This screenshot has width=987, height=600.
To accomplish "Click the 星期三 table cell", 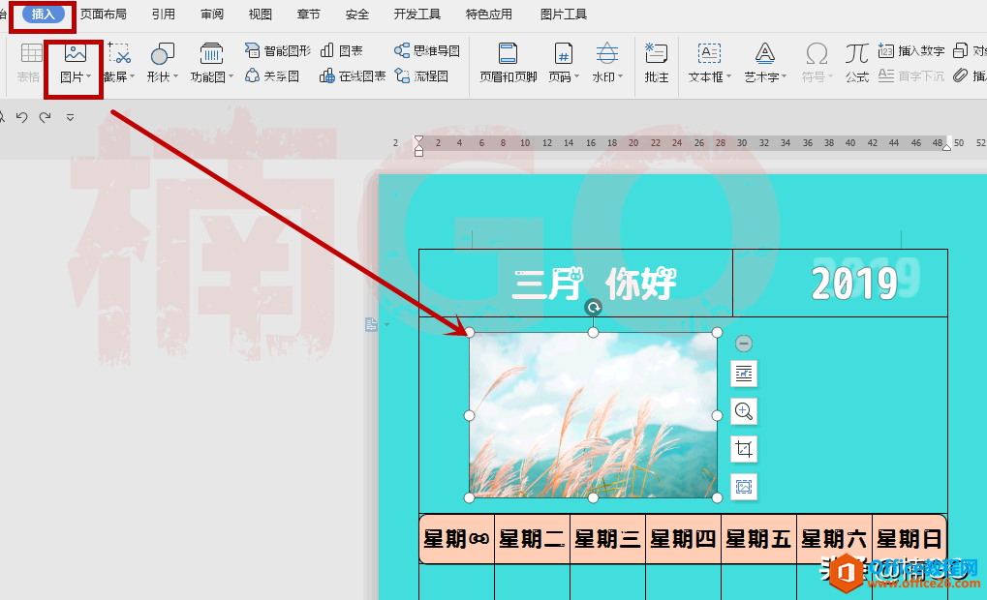I will pyautogui.click(x=607, y=539).
